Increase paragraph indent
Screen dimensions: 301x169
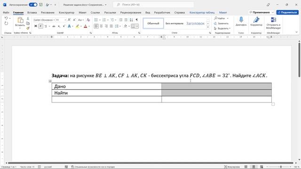126,20
